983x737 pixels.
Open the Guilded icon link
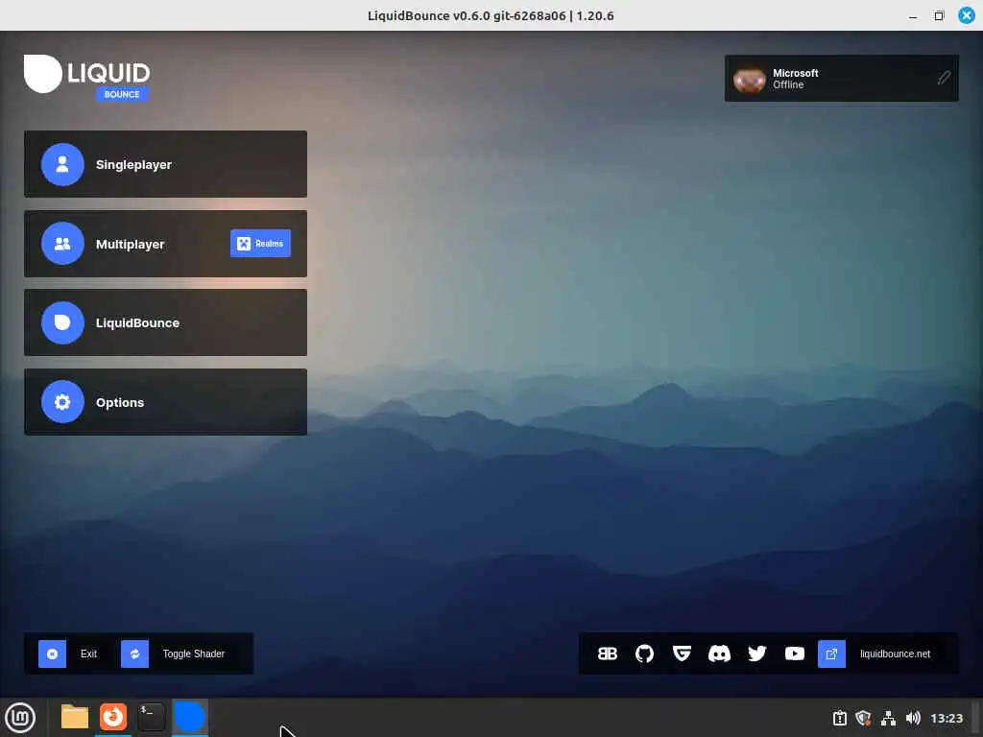click(x=682, y=654)
